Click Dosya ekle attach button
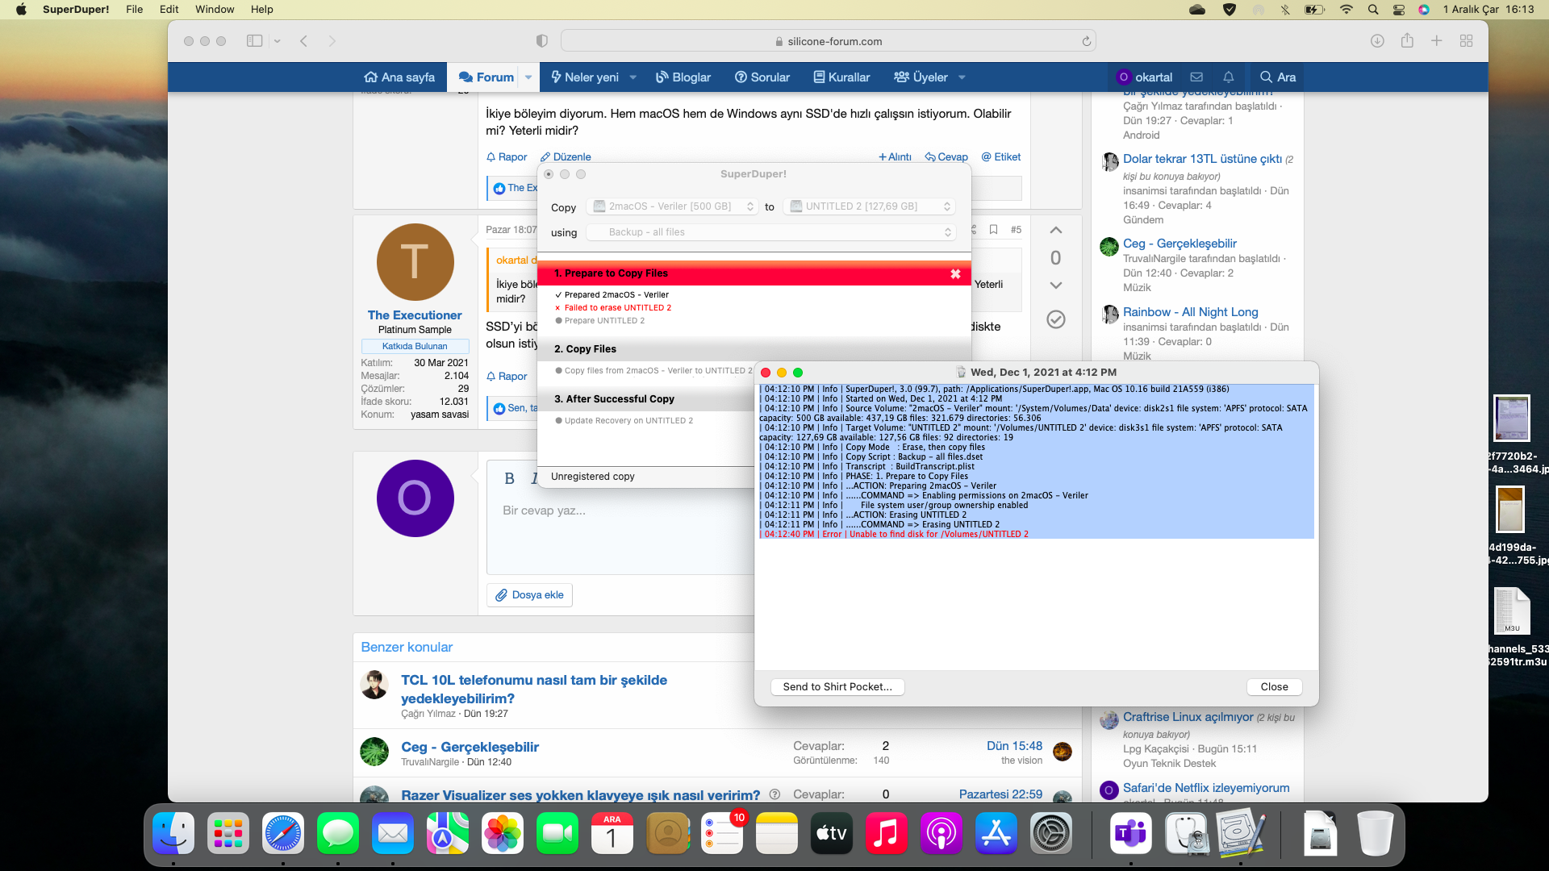Screen dimensions: 1549x871 point(529,595)
